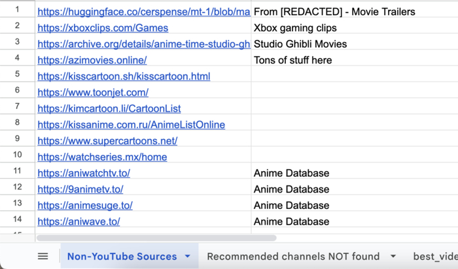Visit the supercartoons.net link
Viewport: 458px width, 269px height.
click(x=107, y=140)
